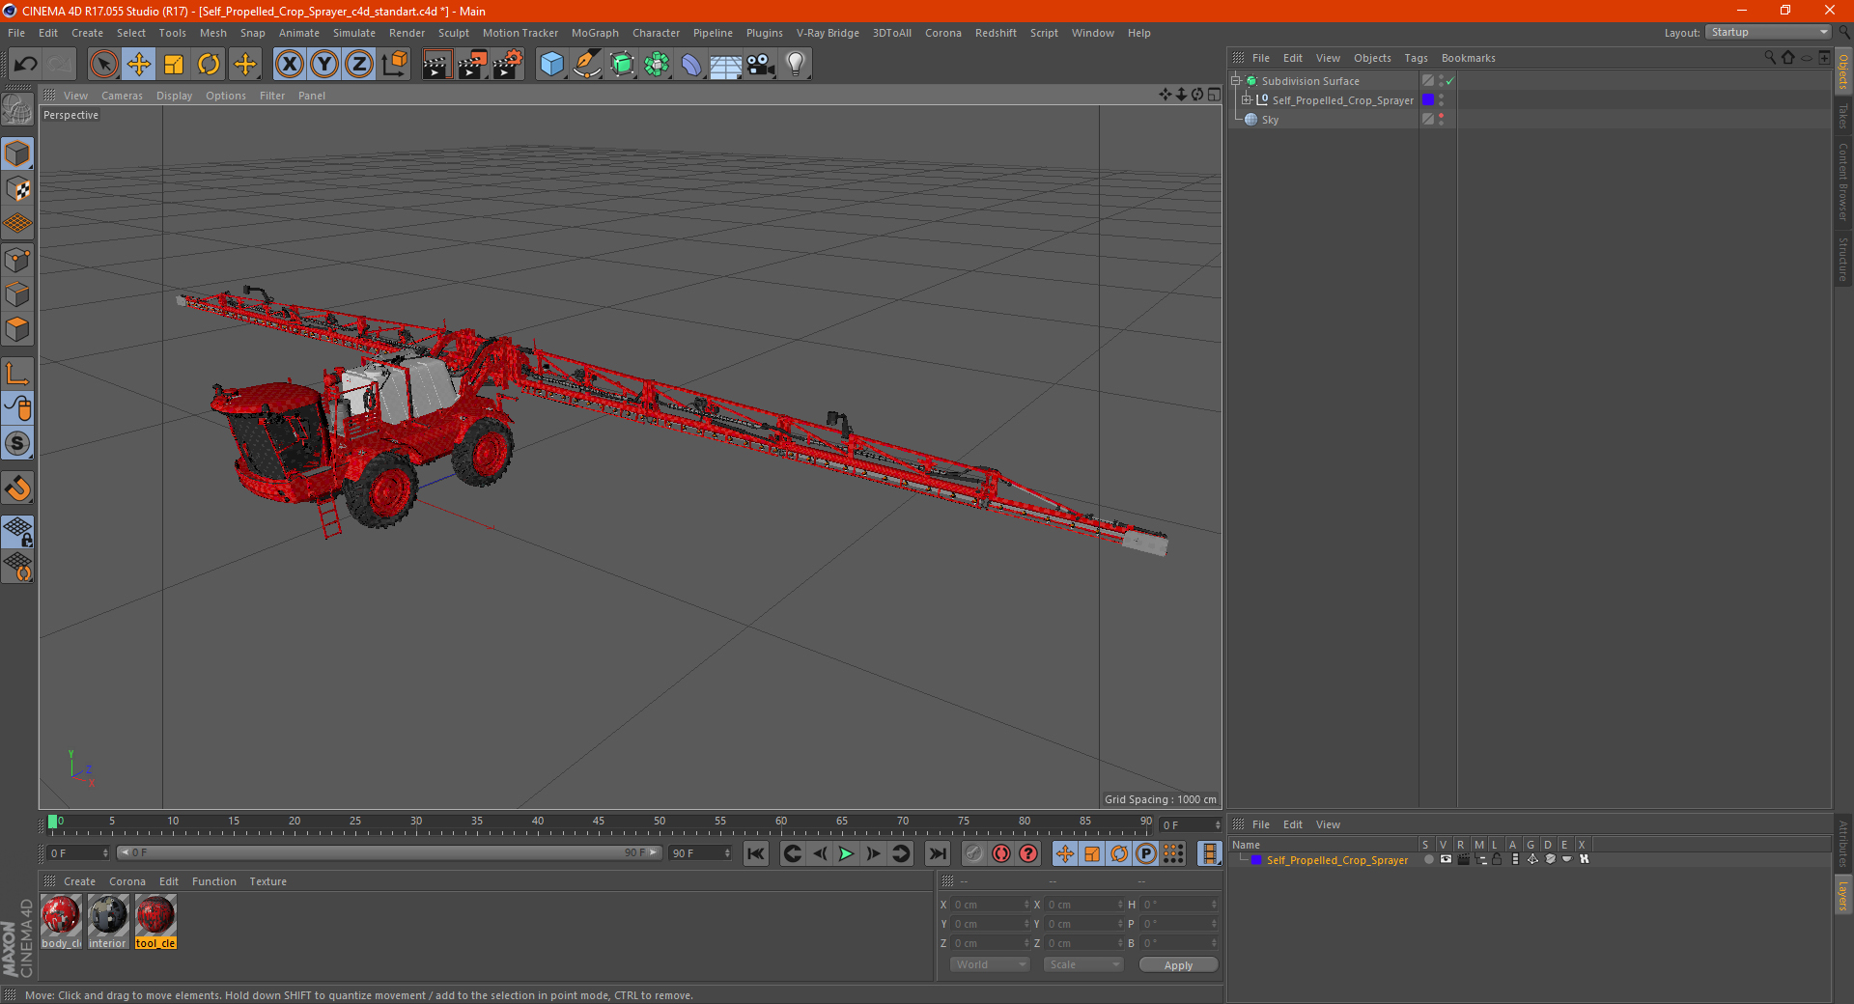Viewport: 1854px width, 1004px height.
Task: Toggle X axis lock
Action: coord(289,65)
